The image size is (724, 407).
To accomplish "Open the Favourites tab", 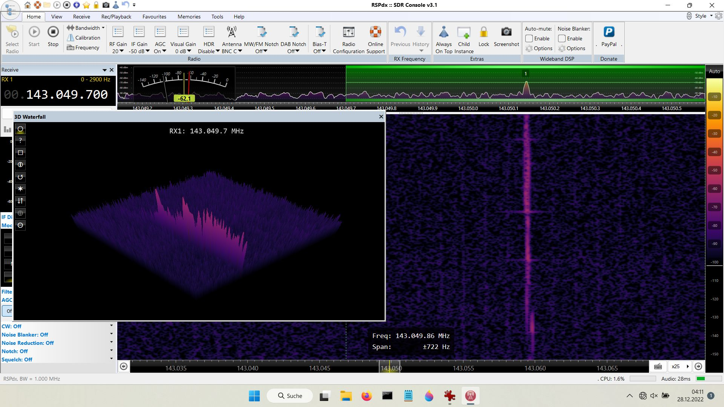I will click(154, 17).
